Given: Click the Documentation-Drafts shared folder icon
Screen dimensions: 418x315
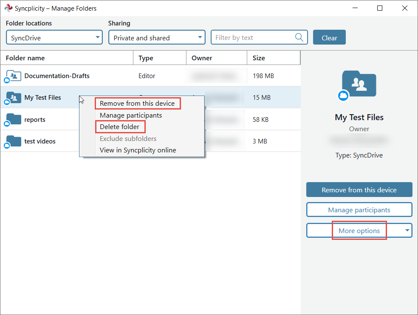Looking at the screenshot, I should (x=12, y=76).
